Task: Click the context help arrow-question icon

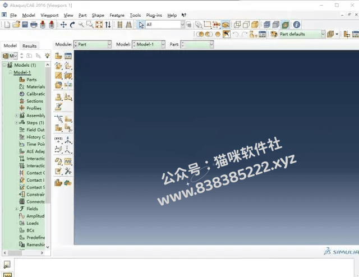Action: coord(183,15)
